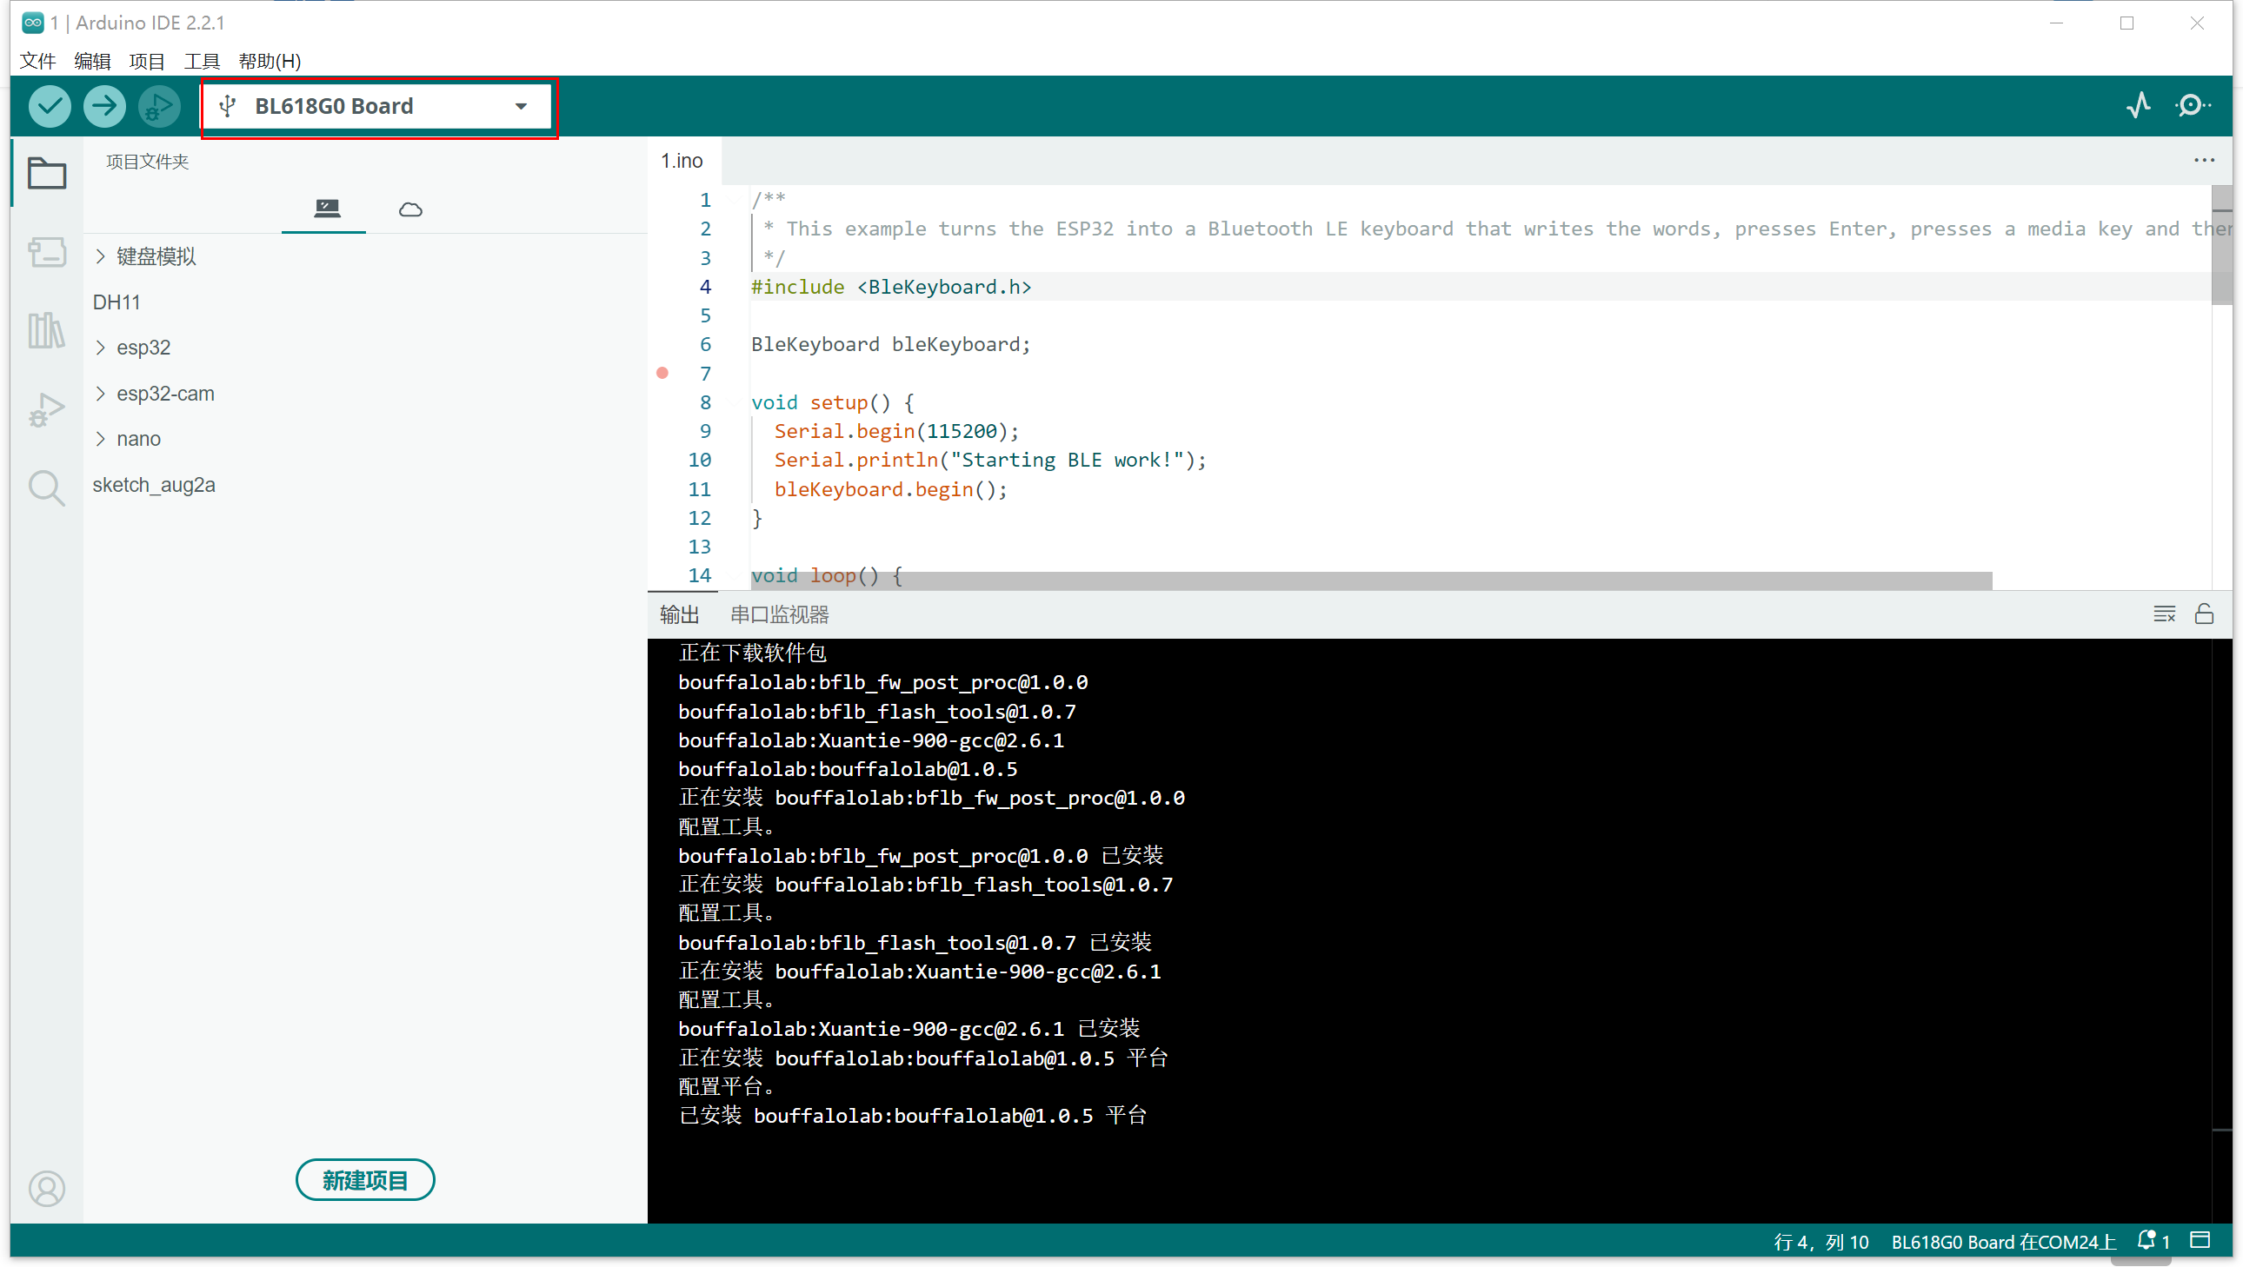2243x1267 pixels.
Task: Open the BL618G0 Board selector dropdown
Action: click(x=377, y=106)
